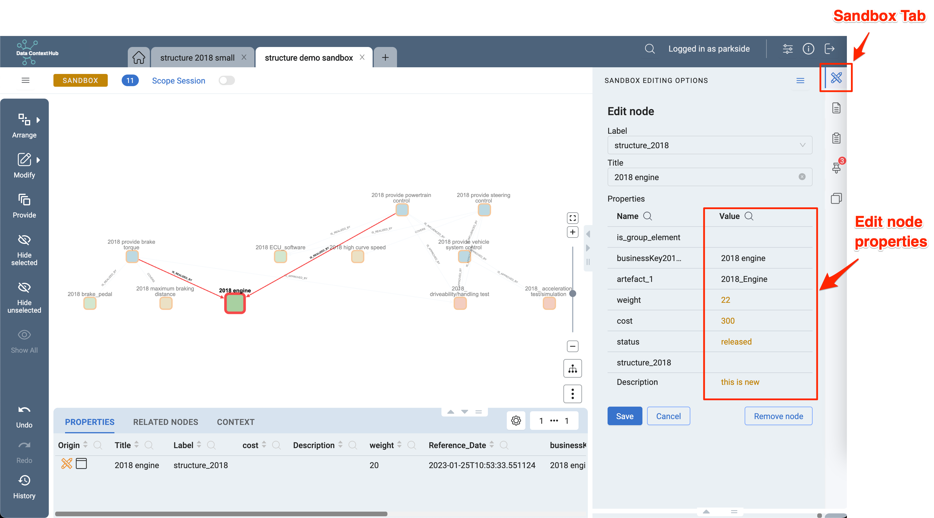Fit graph to screen icon
934x518 pixels.
click(572, 218)
